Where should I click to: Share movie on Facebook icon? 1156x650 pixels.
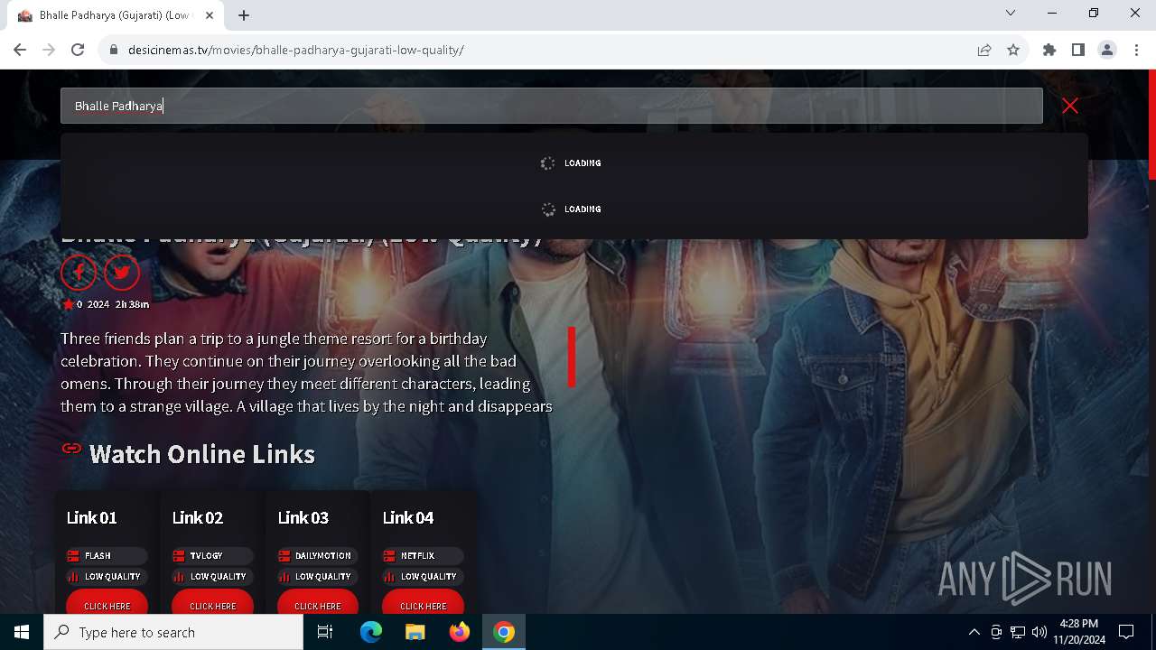79,272
